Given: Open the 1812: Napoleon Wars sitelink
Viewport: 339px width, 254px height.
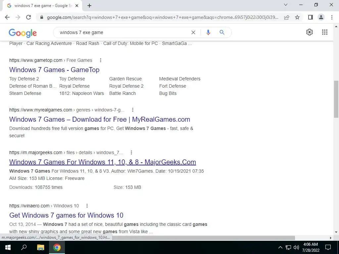Looking at the screenshot, I should coord(81,93).
